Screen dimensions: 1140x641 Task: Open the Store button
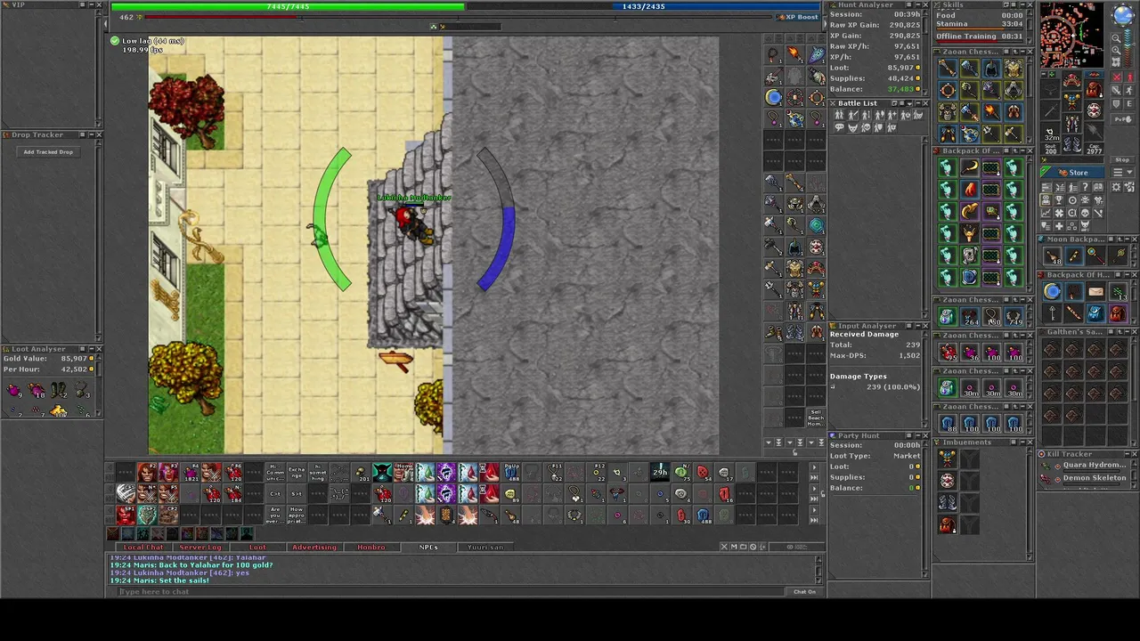click(1072, 173)
